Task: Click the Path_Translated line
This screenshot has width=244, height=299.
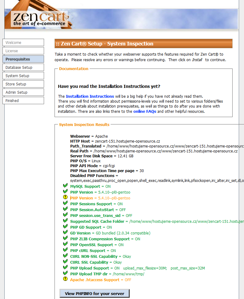Action: click(x=157, y=146)
